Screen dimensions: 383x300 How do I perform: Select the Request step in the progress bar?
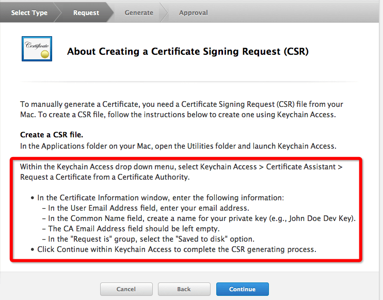[x=86, y=13]
